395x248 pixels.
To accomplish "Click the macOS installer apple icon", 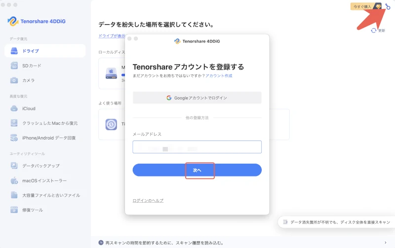I will coord(14,180).
